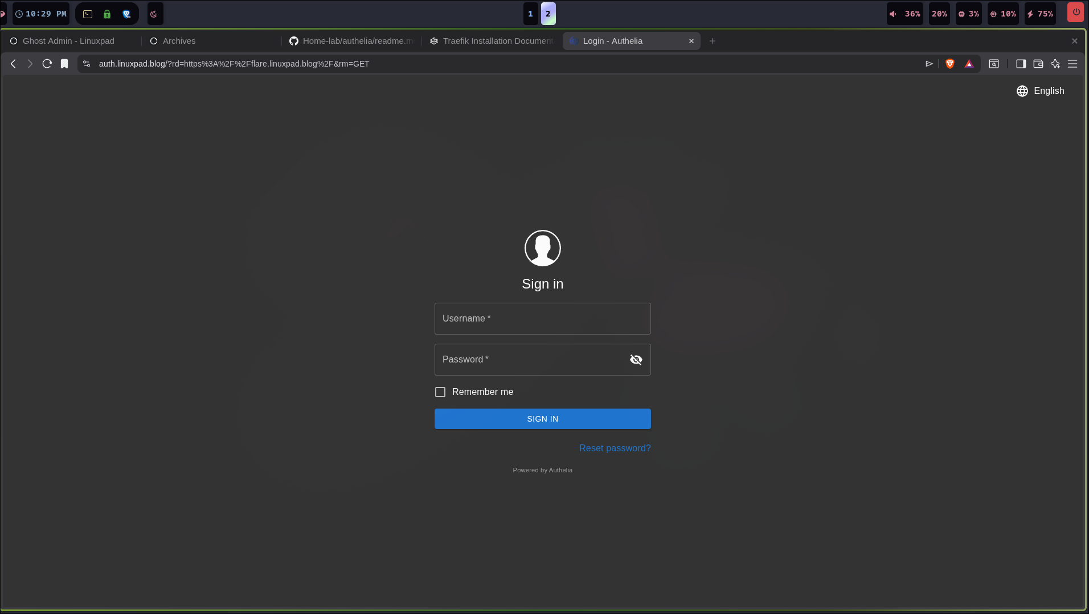The image size is (1089, 614).
Task: Open the Brave Wallet icon
Action: coord(1038,64)
